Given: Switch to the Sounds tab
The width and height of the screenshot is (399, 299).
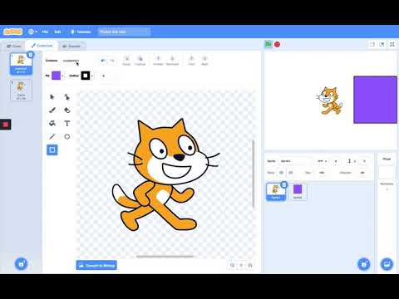Looking at the screenshot, I should [71, 46].
